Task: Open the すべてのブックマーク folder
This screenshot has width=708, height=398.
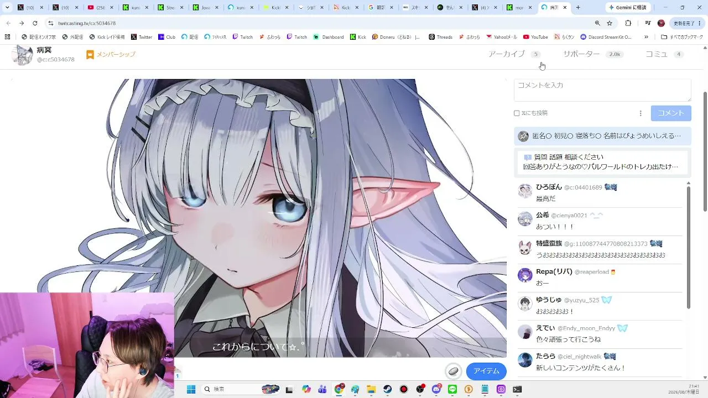Action: [x=683, y=37]
